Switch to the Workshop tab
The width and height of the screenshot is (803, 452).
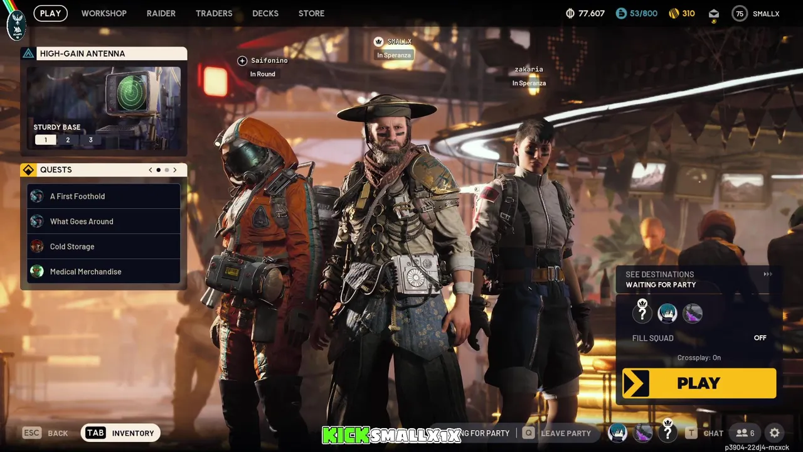[104, 13]
